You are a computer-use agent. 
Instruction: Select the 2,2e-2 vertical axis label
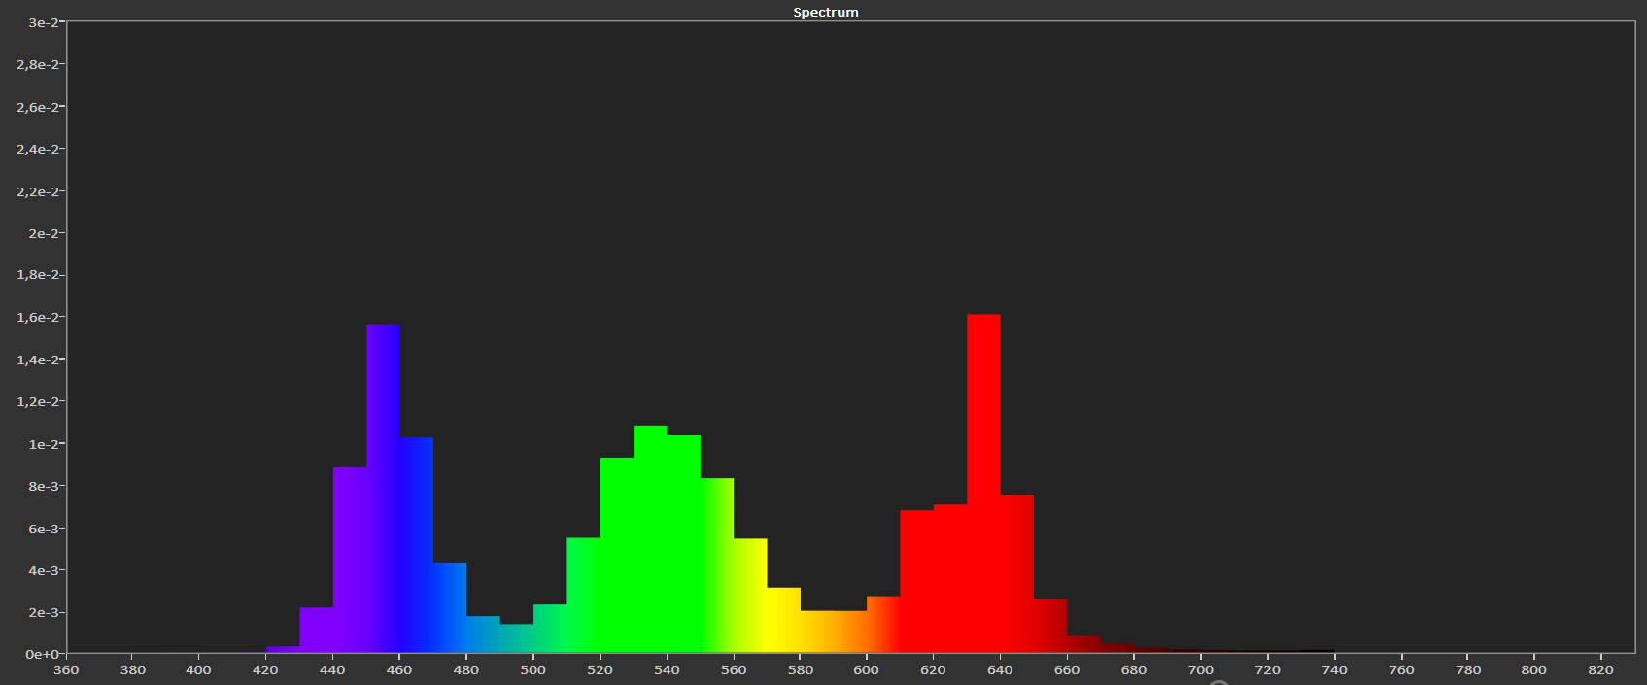click(x=37, y=191)
